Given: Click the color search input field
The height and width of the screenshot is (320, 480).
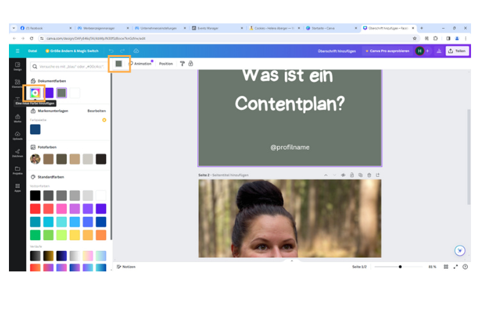Looking at the screenshot, I should [68, 67].
